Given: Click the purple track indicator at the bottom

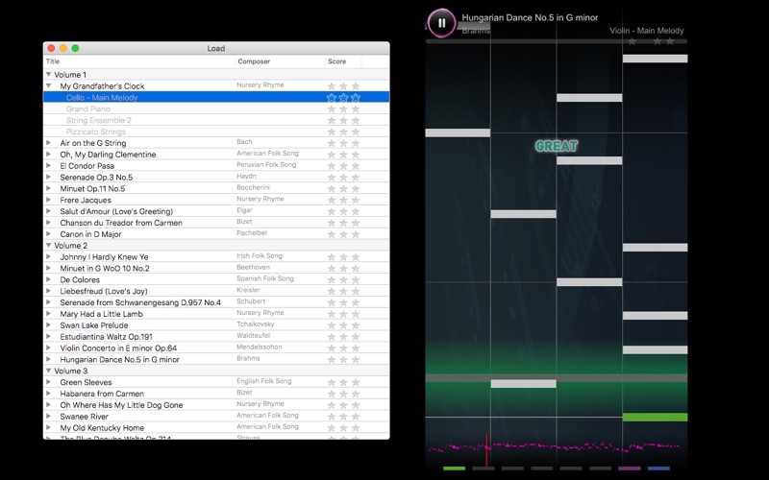Looking at the screenshot, I should (x=630, y=468).
